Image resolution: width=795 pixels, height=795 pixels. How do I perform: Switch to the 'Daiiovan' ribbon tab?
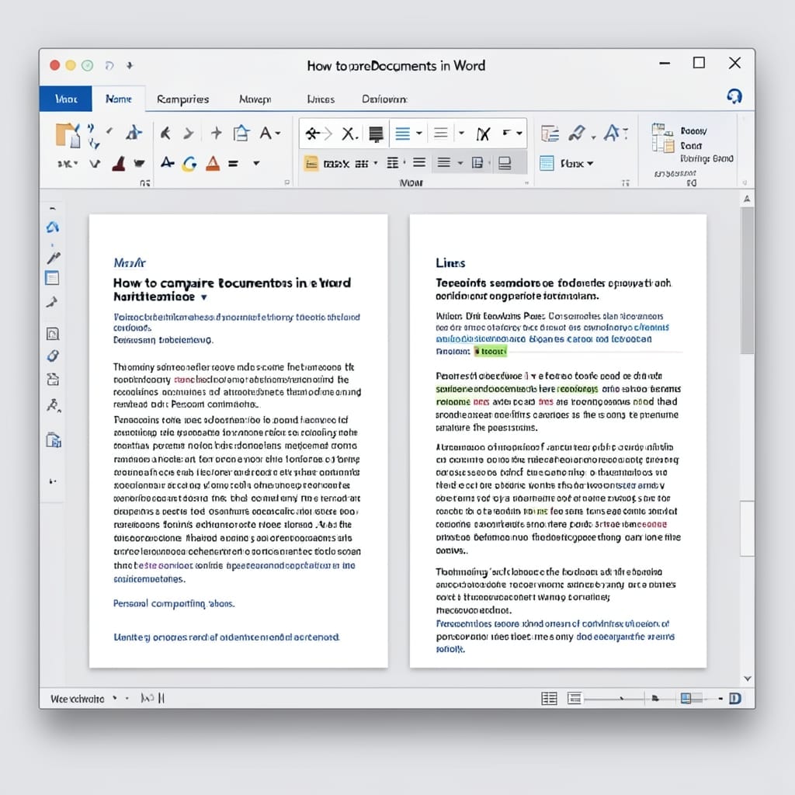tap(384, 99)
